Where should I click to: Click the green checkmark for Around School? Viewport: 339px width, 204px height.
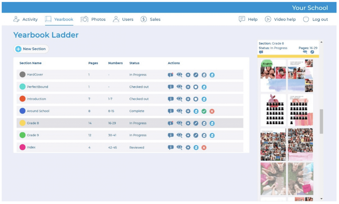pyautogui.click(x=204, y=111)
